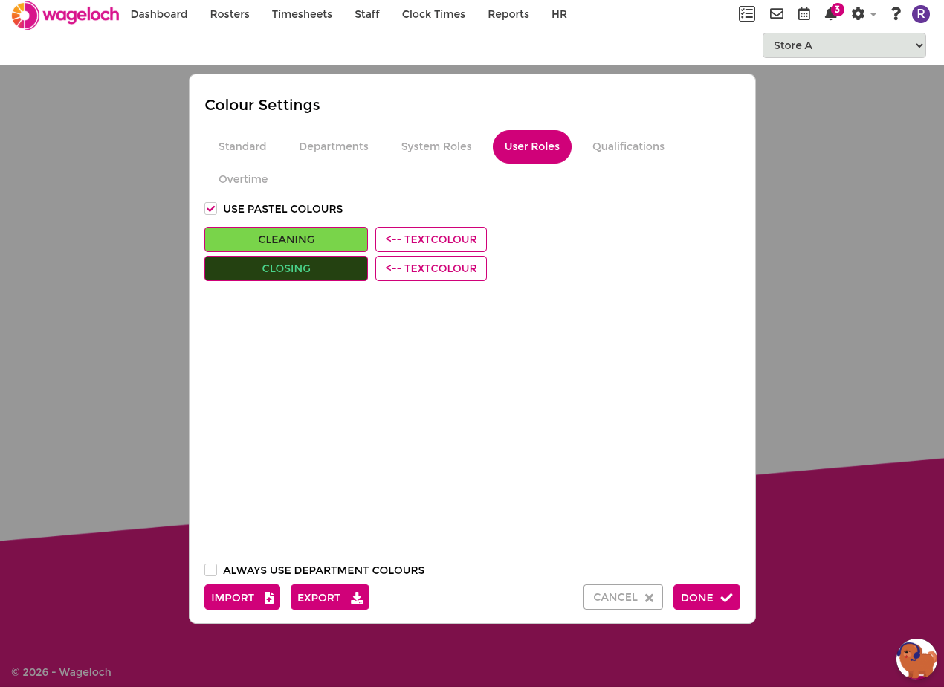Select the User Roles tab
Image resolution: width=944 pixels, height=687 pixels.
pos(532,146)
